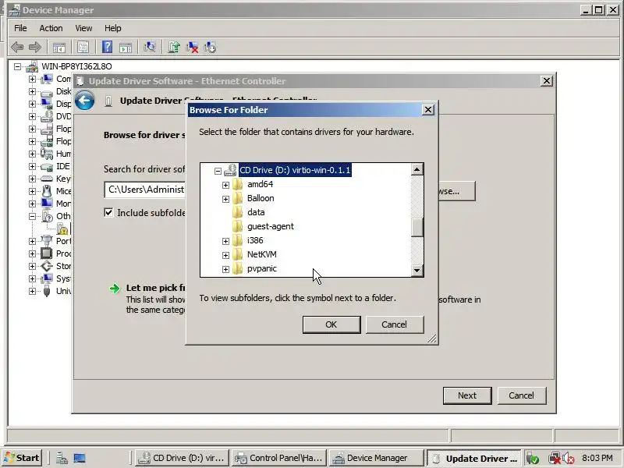Select the guest-agent folder icon
This screenshot has height=468, width=624.
tap(238, 226)
